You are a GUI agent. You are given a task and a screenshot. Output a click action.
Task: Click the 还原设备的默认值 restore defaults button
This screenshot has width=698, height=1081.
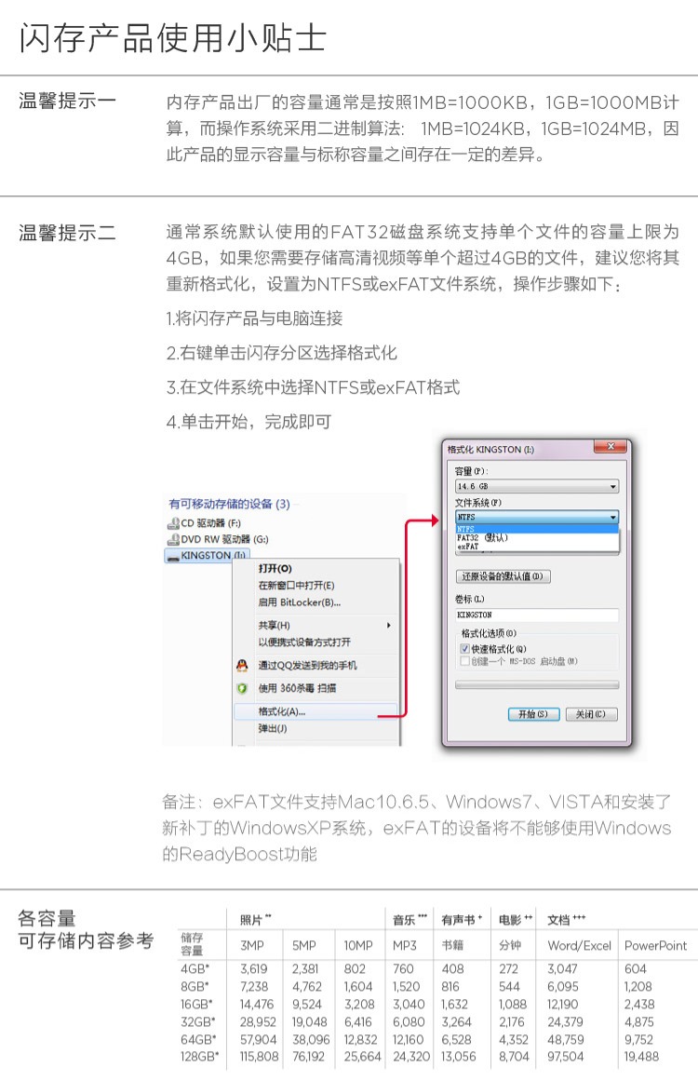pos(503,576)
